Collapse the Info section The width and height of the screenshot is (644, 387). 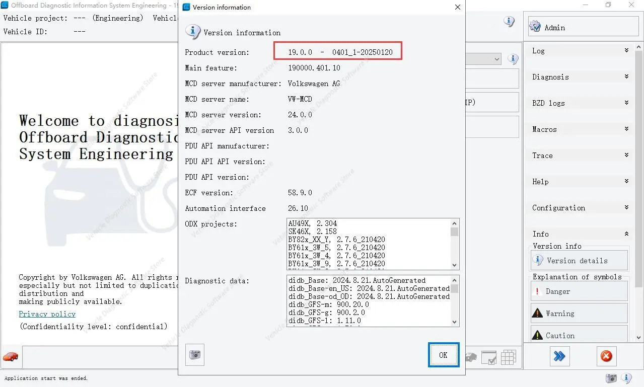pyautogui.click(x=581, y=234)
